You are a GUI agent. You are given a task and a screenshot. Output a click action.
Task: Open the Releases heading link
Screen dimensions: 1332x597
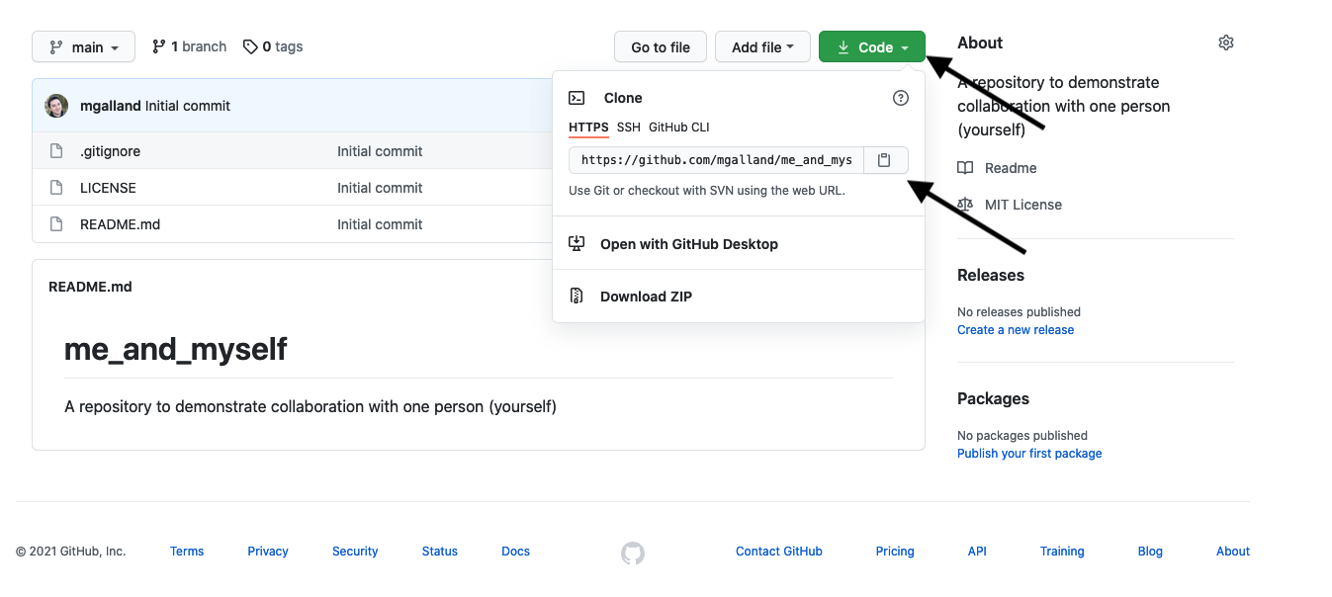coord(991,275)
